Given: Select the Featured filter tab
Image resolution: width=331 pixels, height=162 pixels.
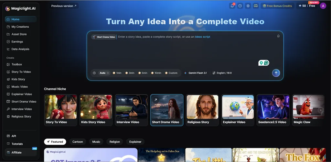Looking at the screenshot, I should pos(55,142).
